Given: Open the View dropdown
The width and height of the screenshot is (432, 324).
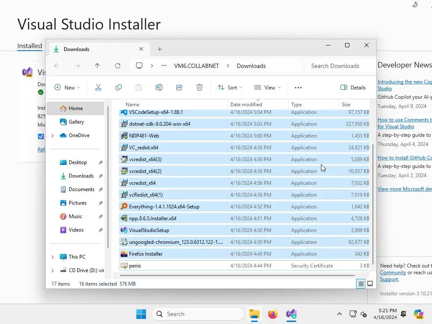Looking at the screenshot, I should 267,88.
